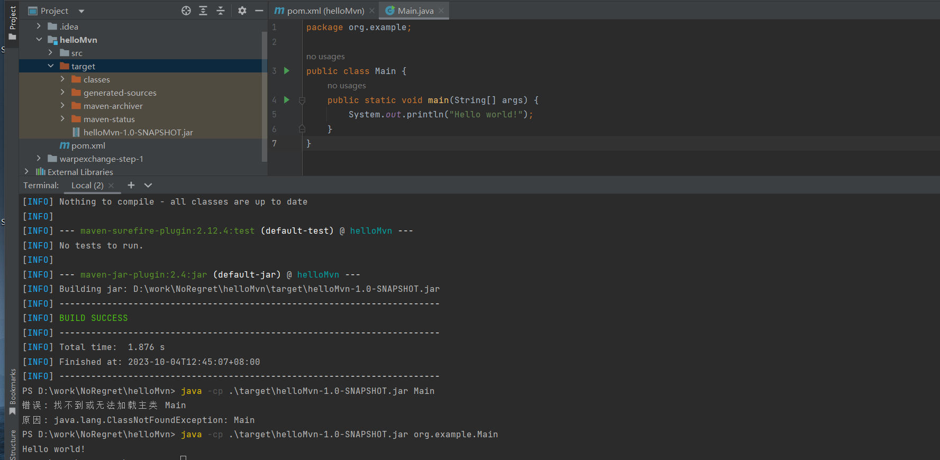Open the Structure tool window
This screenshot has width=940, height=460.
click(13, 445)
